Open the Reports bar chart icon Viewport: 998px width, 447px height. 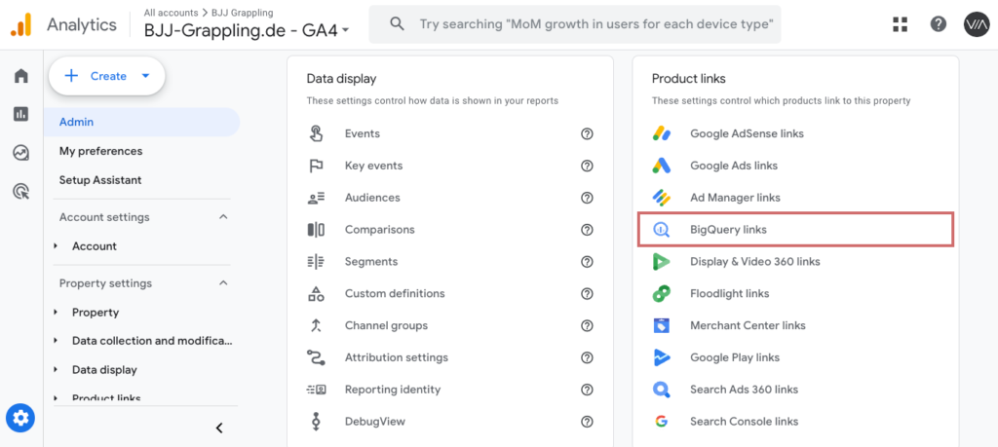(20, 114)
